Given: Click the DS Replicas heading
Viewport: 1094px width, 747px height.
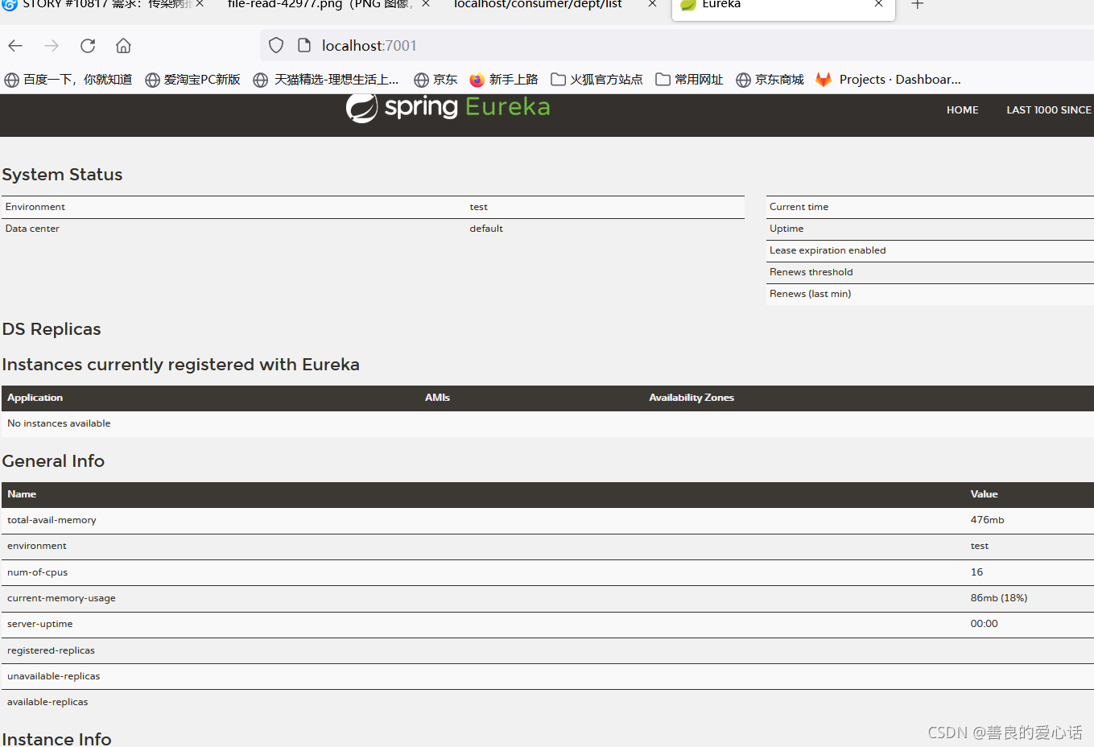Looking at the screenshot, I should [x=52, y=329].
